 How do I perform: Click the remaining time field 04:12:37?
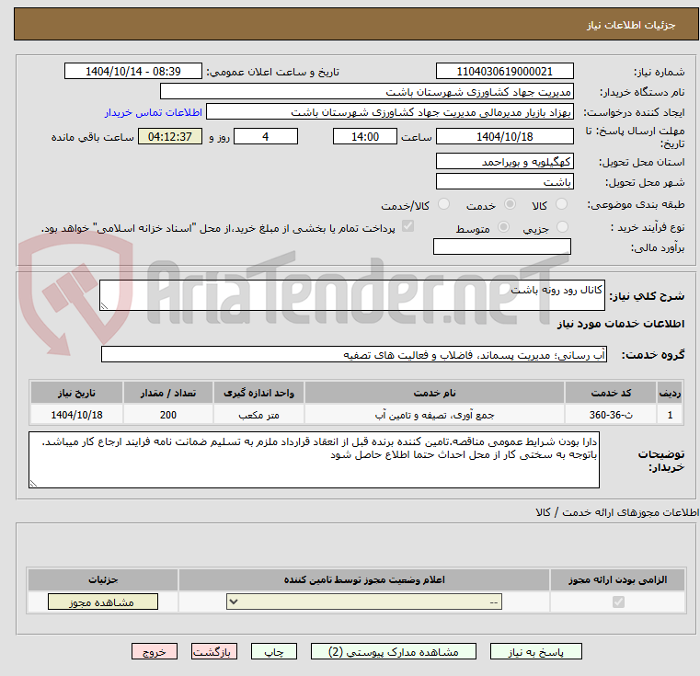pos(169,136)
